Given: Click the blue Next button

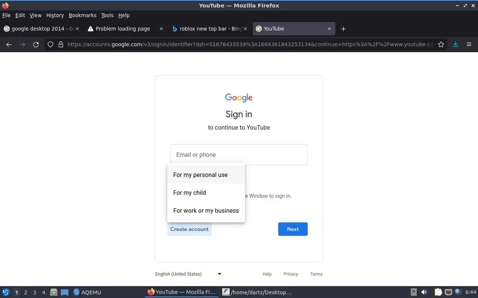Looking at the screenshot, I should pyautogui.click(x=293, y=229).
